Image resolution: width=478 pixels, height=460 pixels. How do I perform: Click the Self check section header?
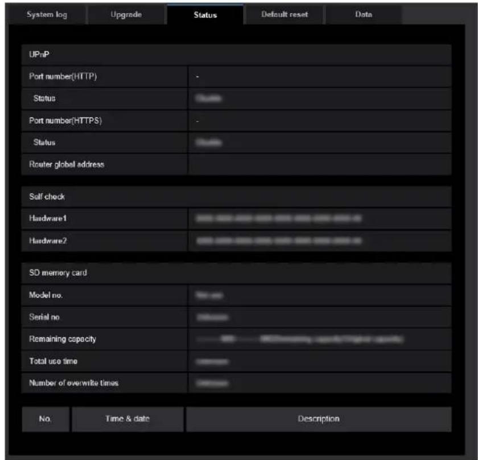pyautogui.click(x=236, y=197)
